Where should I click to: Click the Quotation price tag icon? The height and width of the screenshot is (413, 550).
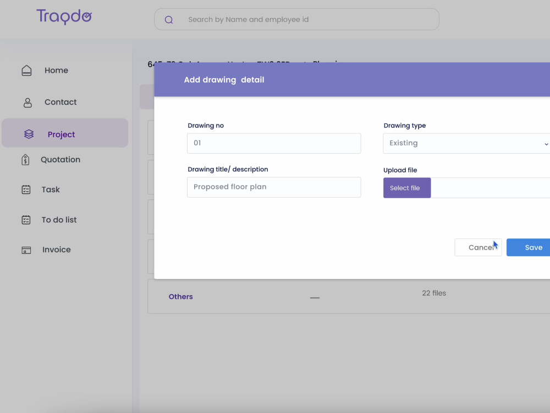tap(25, 160)
